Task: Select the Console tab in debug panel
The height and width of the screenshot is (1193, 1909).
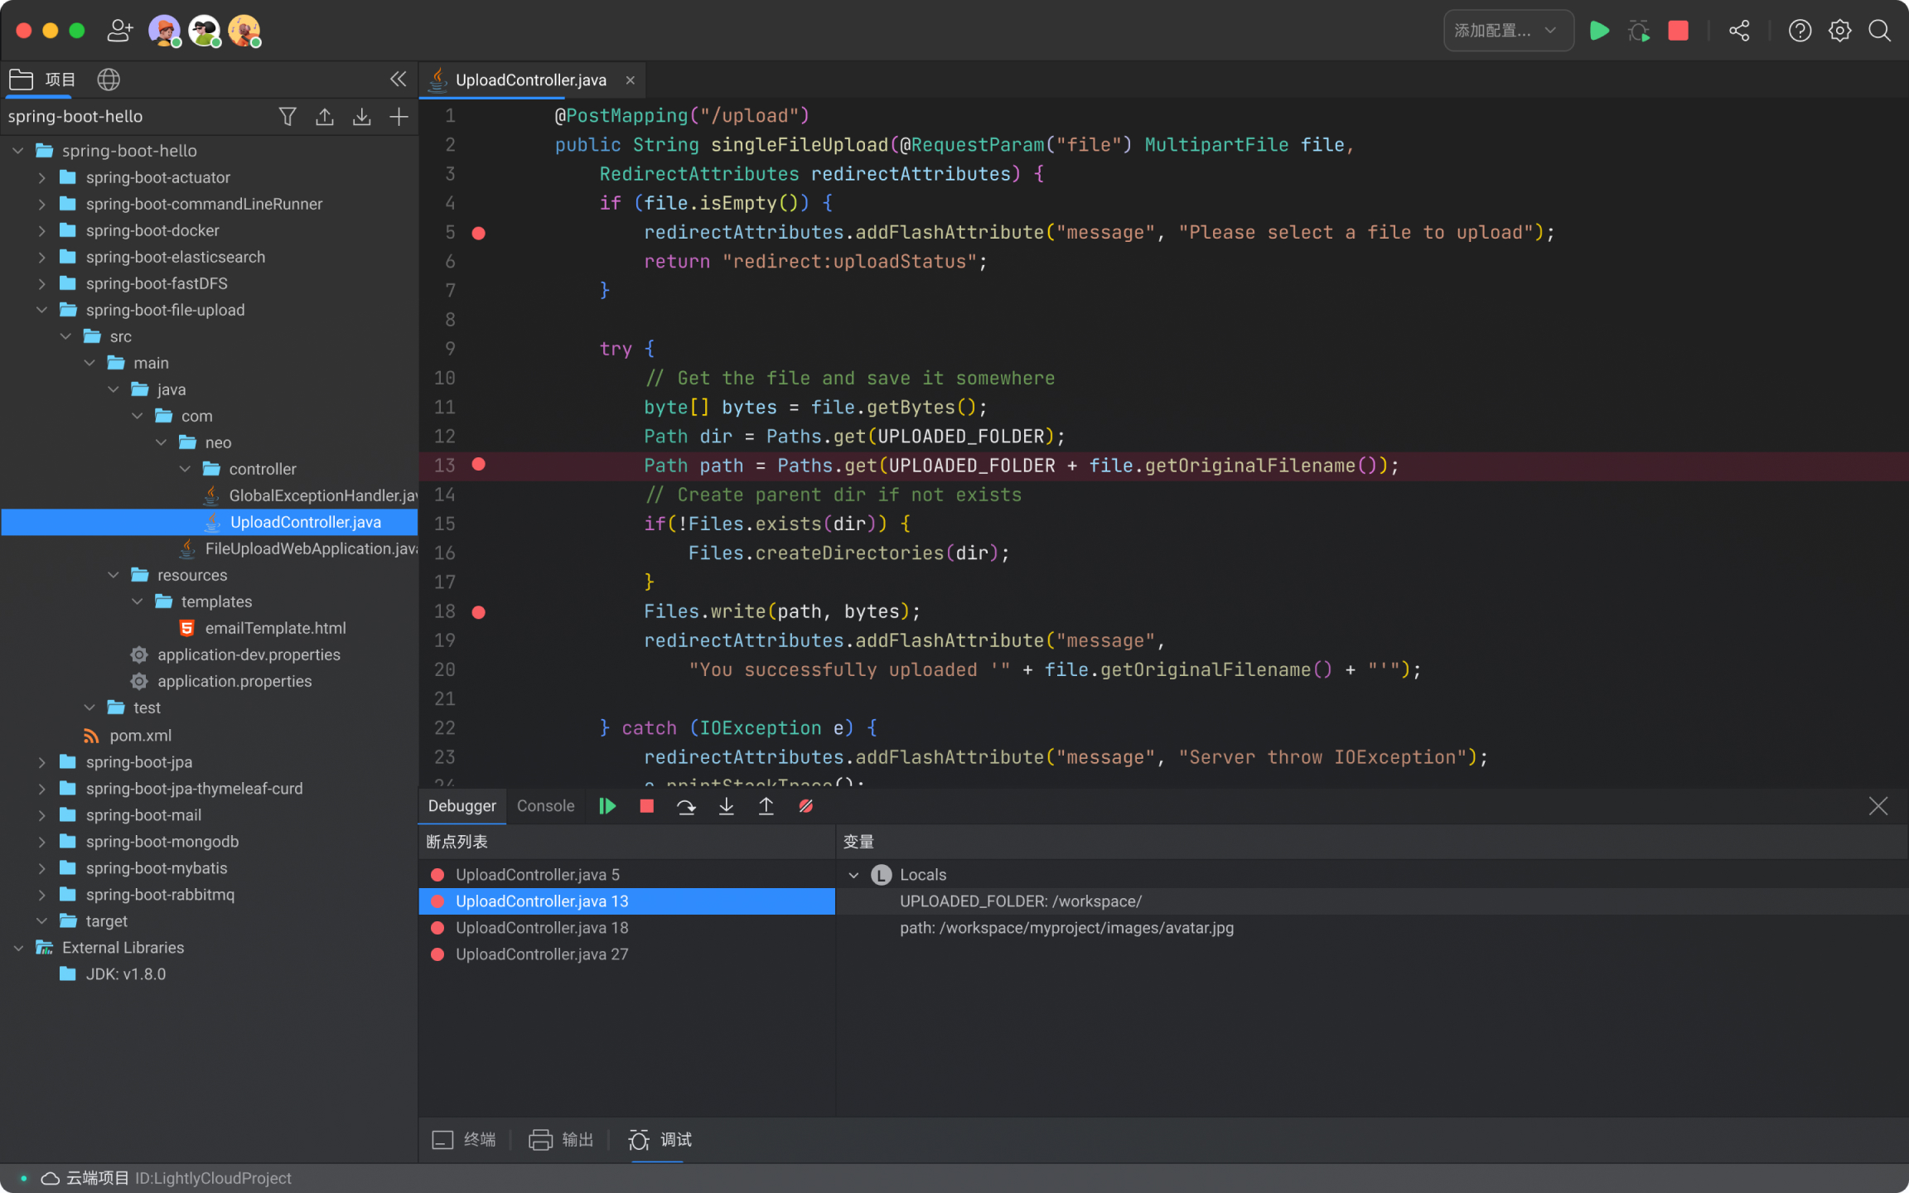Action: click(544, 807)
